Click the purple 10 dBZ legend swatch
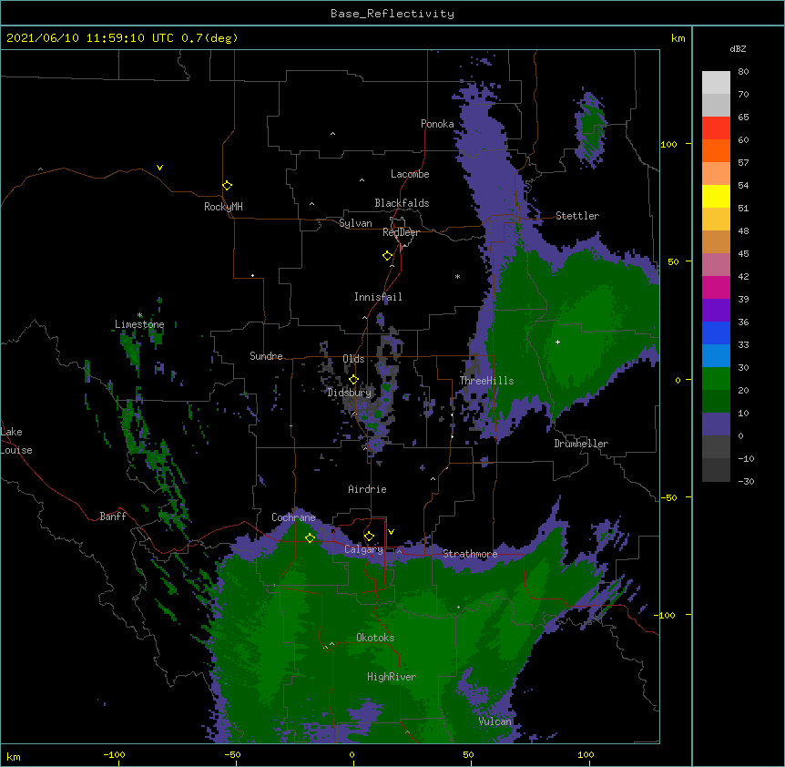Image resolution: width=785 pixels, height=767 pixels. 716,424
